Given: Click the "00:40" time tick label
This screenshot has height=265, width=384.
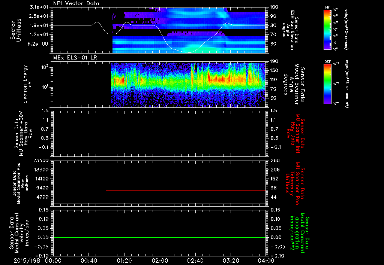Looking at the screenshot, I should click(88, 261).
